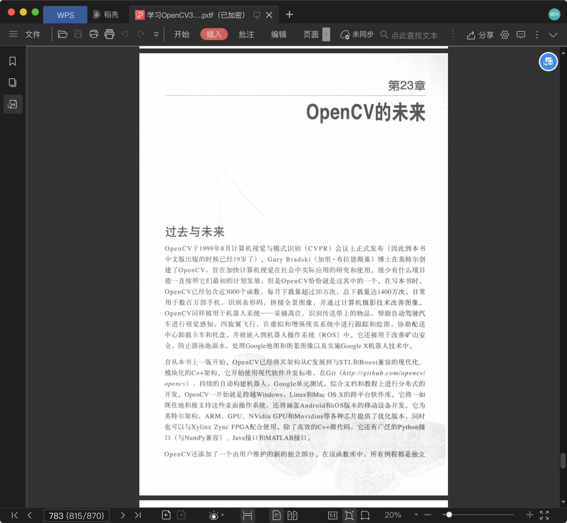
Task: Click the scroll down arrow
Action: [x=563, y=502]
